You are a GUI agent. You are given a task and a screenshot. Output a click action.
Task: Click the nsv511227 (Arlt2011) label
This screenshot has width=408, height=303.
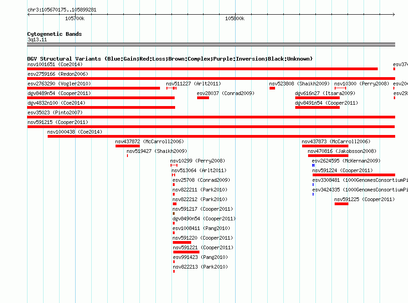point(193,84)
